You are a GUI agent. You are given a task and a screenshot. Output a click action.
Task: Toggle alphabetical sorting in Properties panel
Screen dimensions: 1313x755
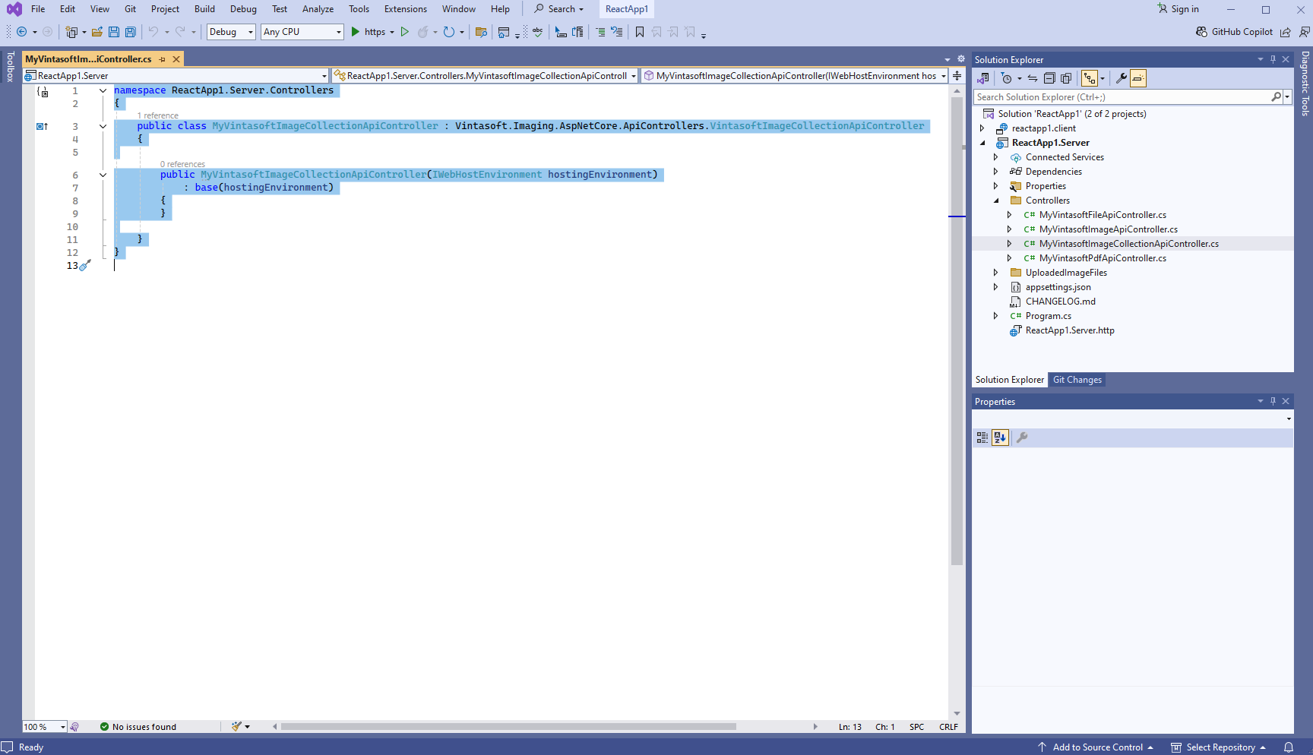1000,438
